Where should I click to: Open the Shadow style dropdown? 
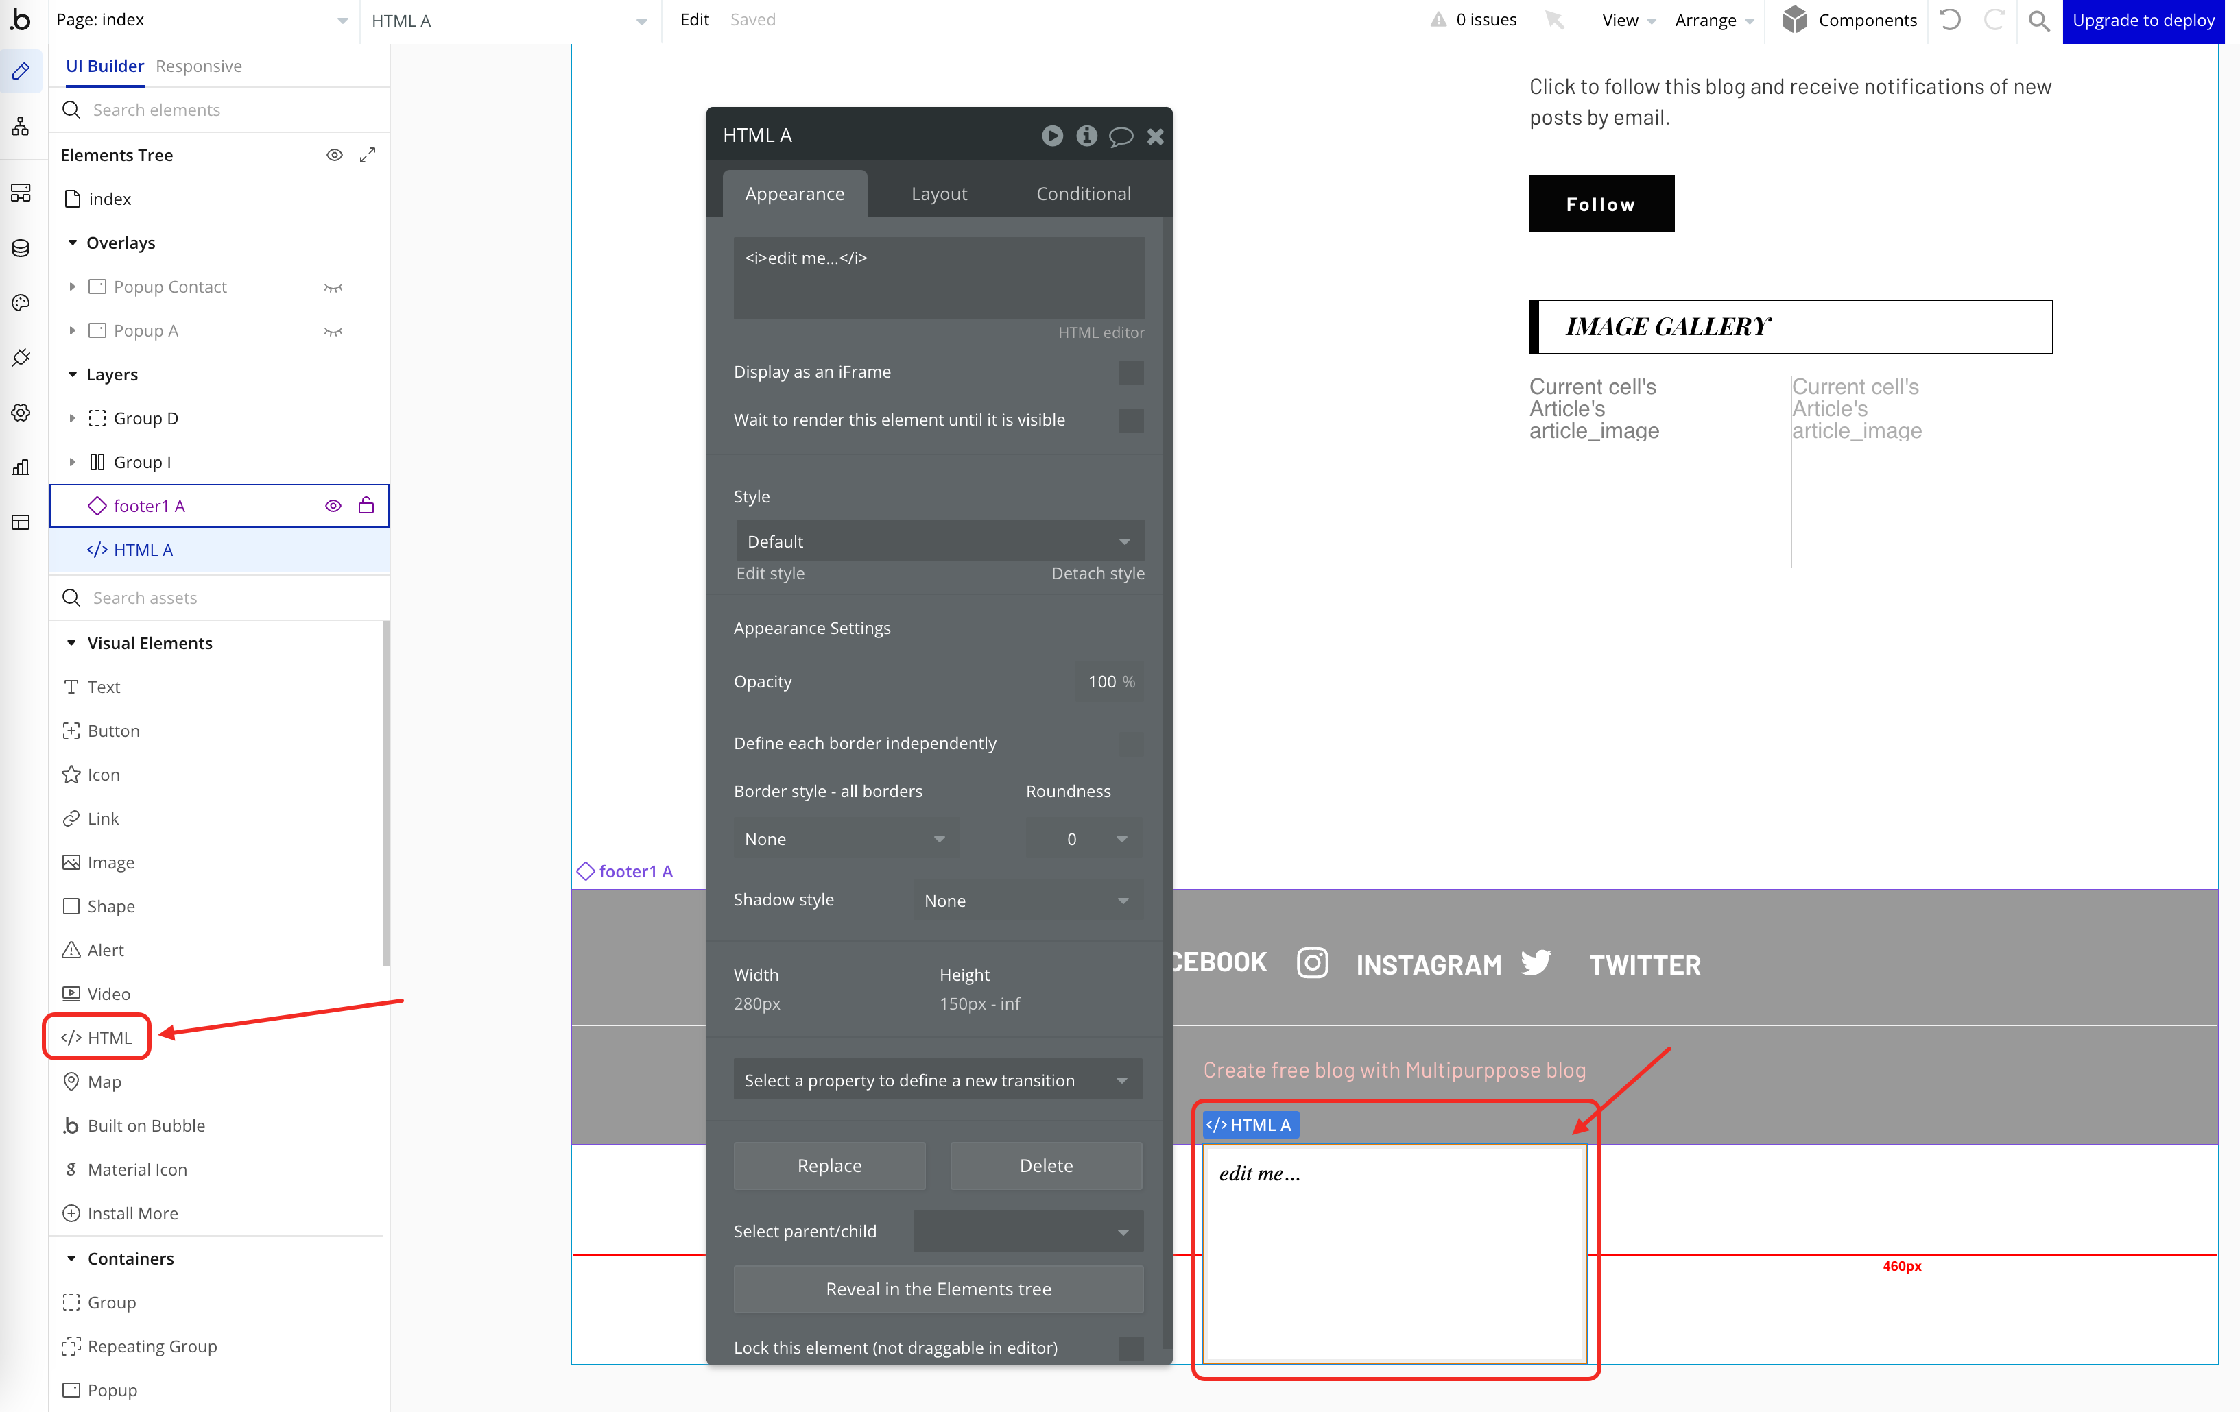[1027, 900]
